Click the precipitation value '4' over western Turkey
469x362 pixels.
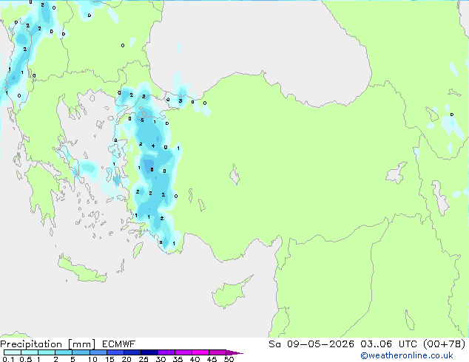(x=153, y=146)
